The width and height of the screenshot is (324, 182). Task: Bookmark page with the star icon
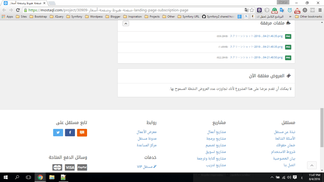[252, 10]
